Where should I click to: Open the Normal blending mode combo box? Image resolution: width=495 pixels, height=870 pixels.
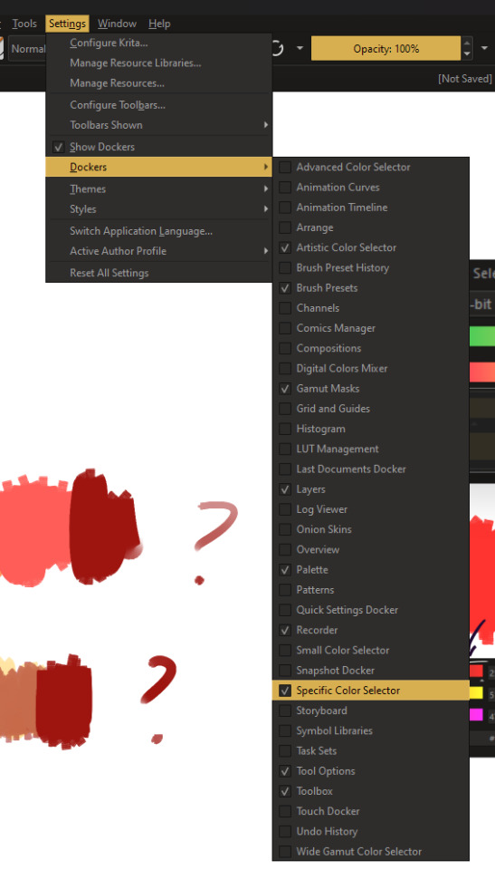[26, 49]
